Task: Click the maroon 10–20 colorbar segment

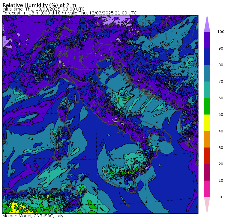Action: 207,172
